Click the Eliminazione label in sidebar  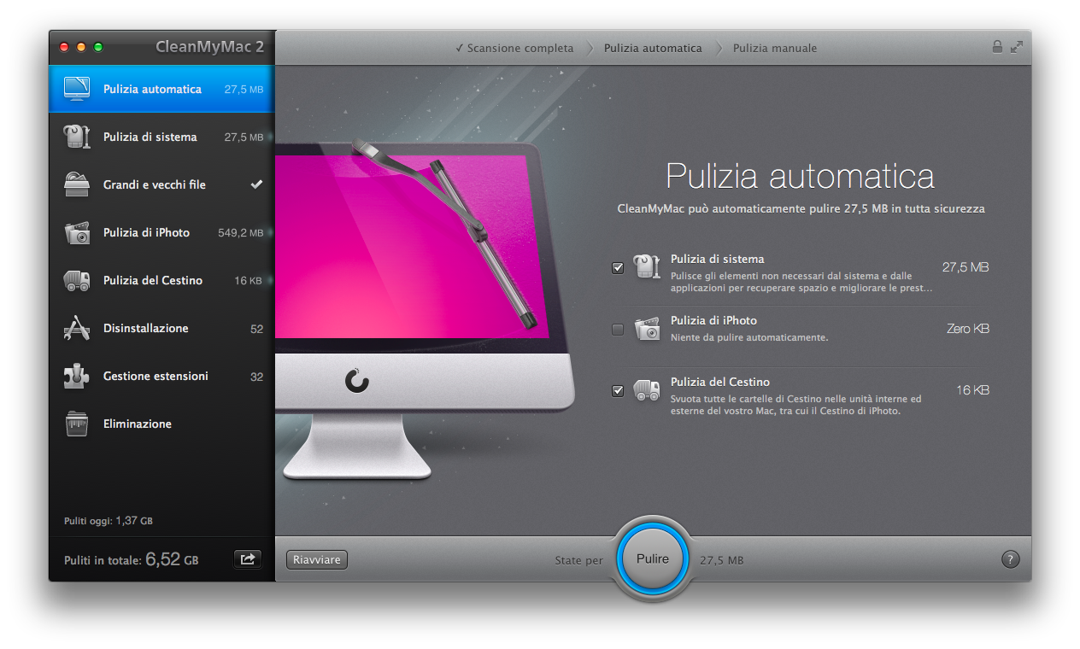(x=138, y=424)
